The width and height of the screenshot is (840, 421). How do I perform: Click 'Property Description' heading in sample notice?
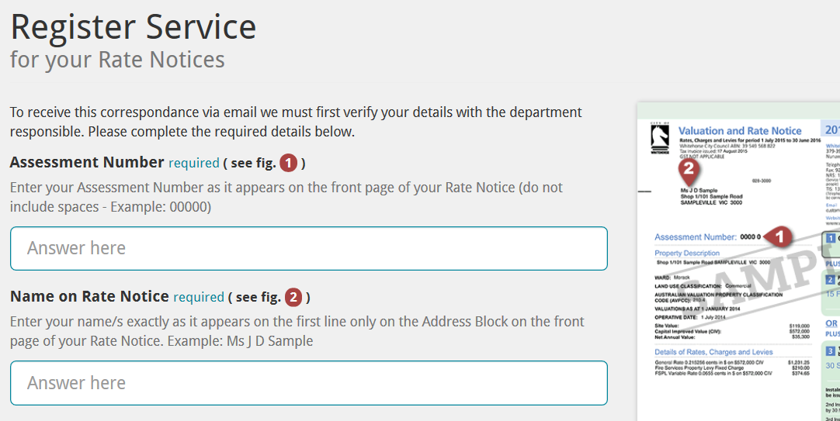[687, 253]
